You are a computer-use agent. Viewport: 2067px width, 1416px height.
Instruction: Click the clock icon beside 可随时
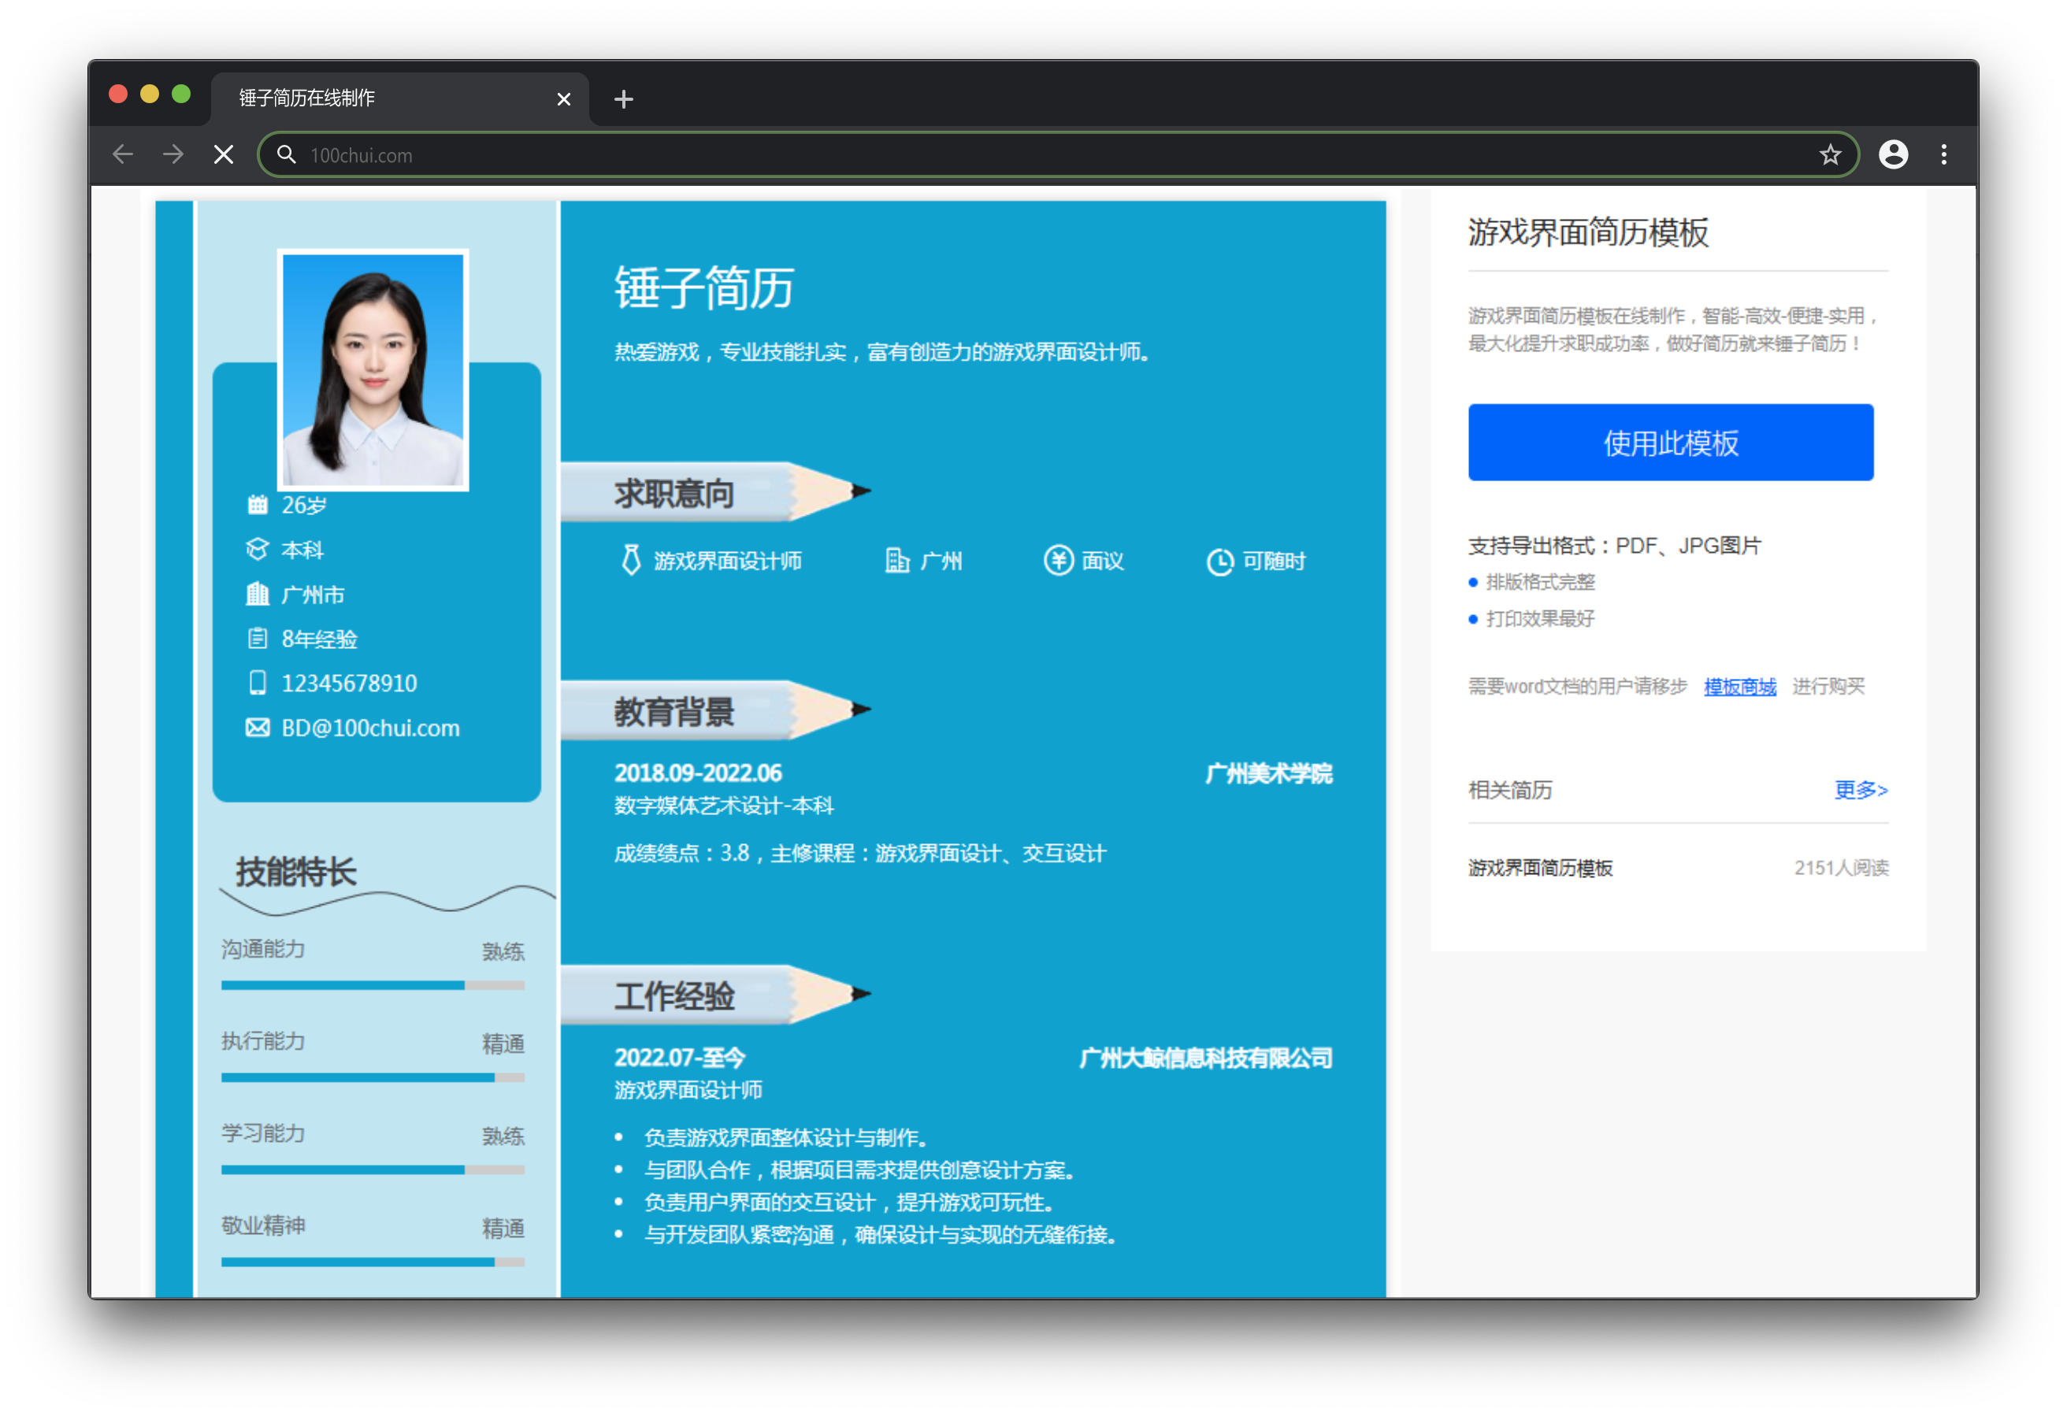click(1219, 562)
